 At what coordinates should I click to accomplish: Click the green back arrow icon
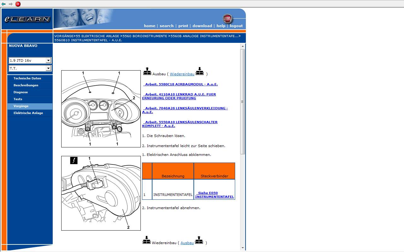[x=3, y=4]
